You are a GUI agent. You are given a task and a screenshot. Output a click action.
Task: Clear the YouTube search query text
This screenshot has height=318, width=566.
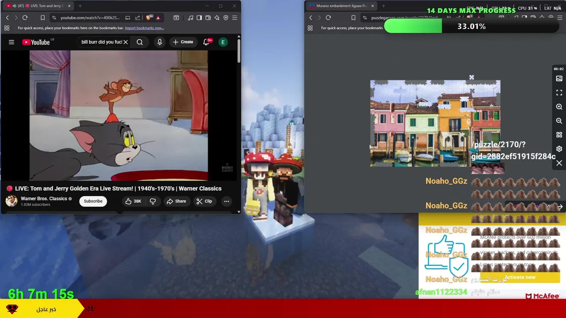coord(126,42)
